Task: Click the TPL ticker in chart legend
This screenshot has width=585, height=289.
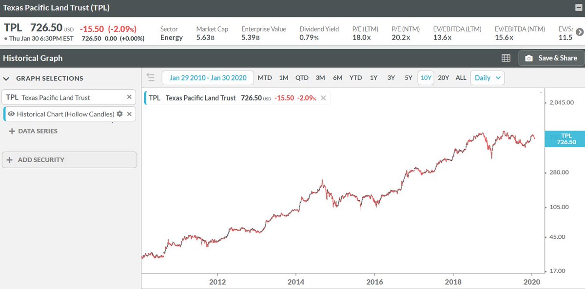Action: point(155,98)
